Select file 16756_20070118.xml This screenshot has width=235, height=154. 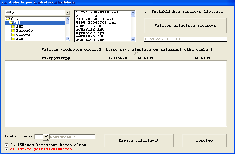(x=97, y=12)
